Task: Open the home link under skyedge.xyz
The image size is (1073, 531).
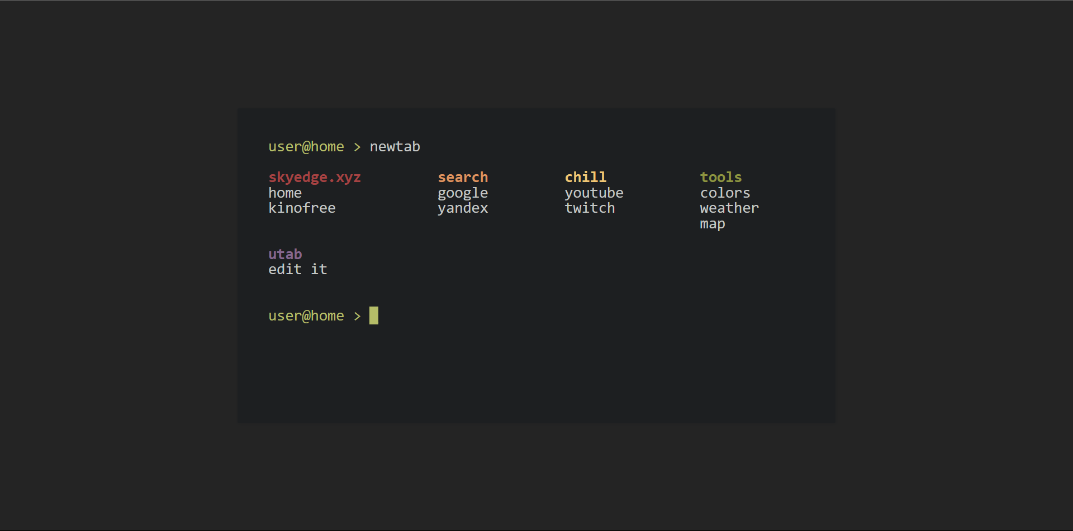Action: click(x=285, y=193)
